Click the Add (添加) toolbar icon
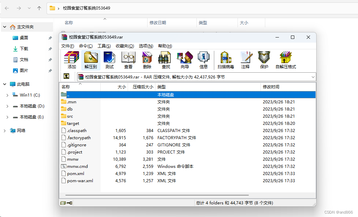This screenshot has height=217, width=358. pos(72,60)
